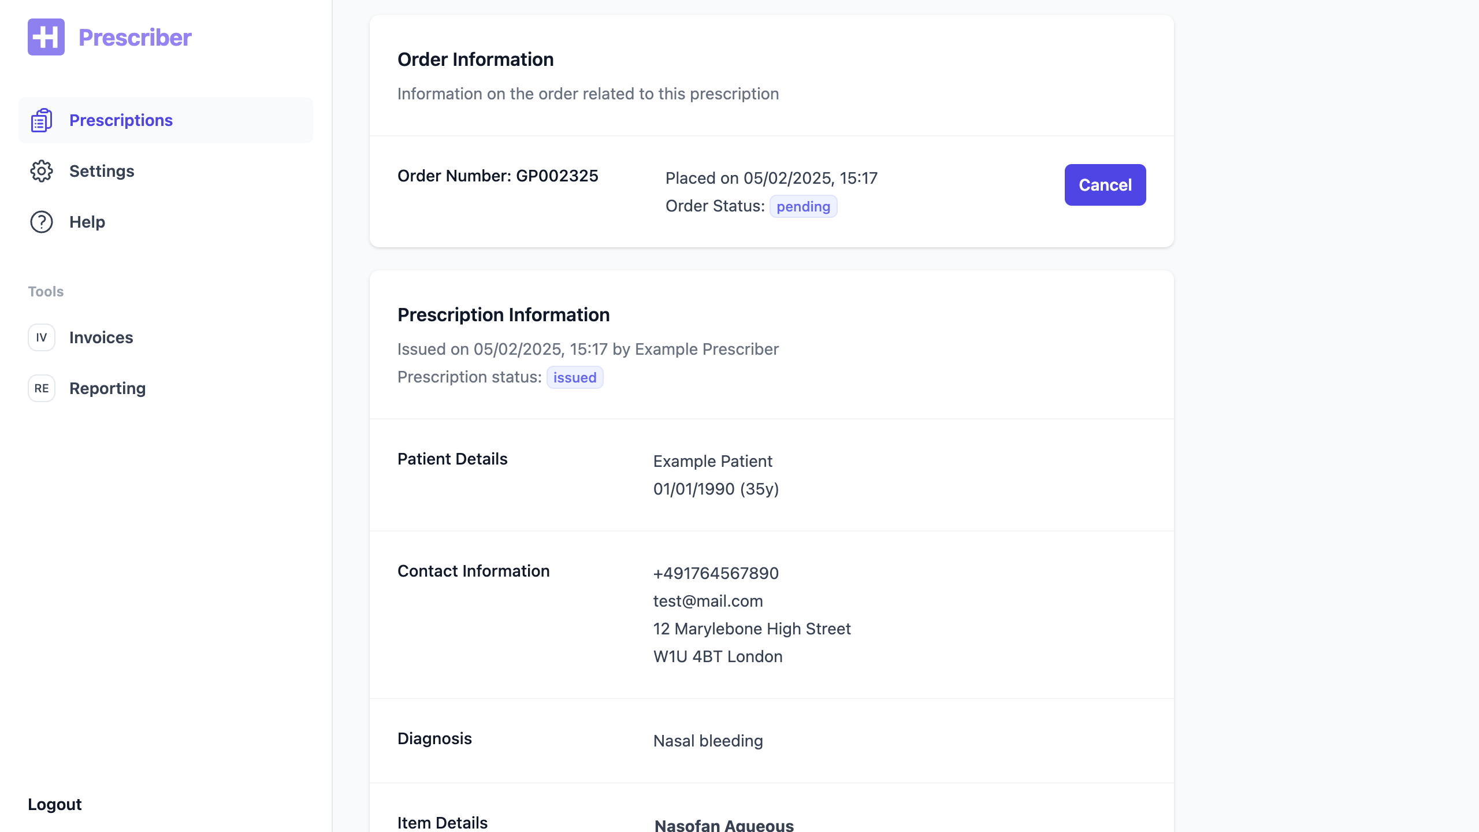Click the IV Invoices badge icon

42,337
